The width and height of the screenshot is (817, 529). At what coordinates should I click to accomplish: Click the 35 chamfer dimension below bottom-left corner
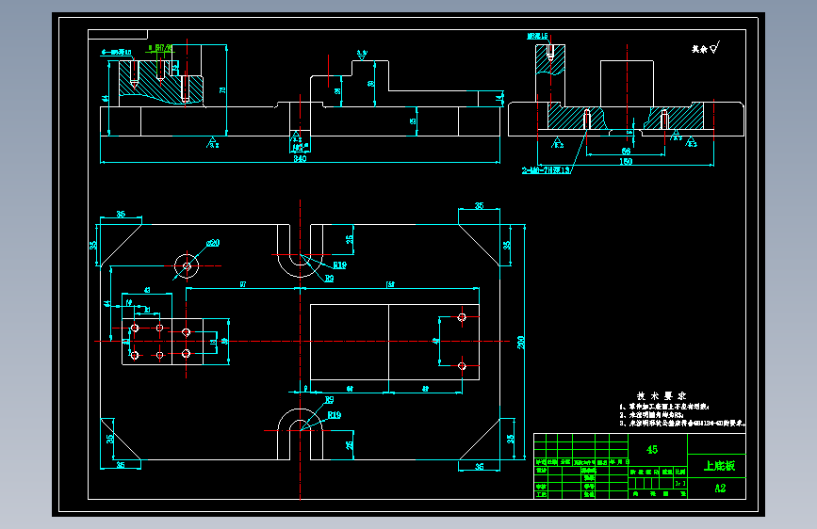click(x=121, y=464)
